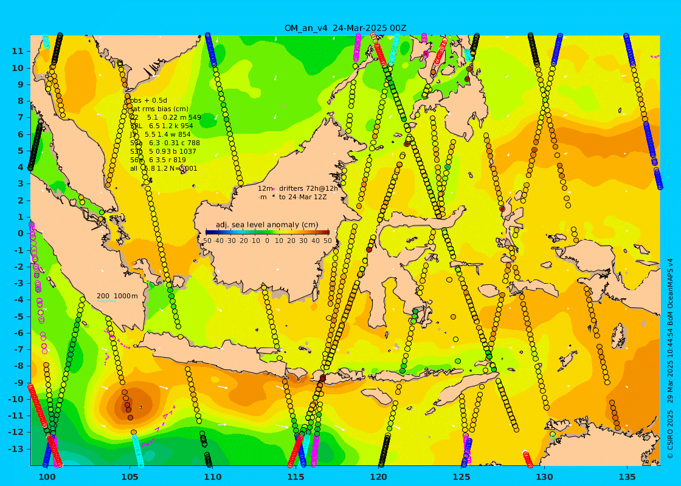Select the C2 satellite row ending 549
Viewport: 681px width, 486px height.
point(165,117)
